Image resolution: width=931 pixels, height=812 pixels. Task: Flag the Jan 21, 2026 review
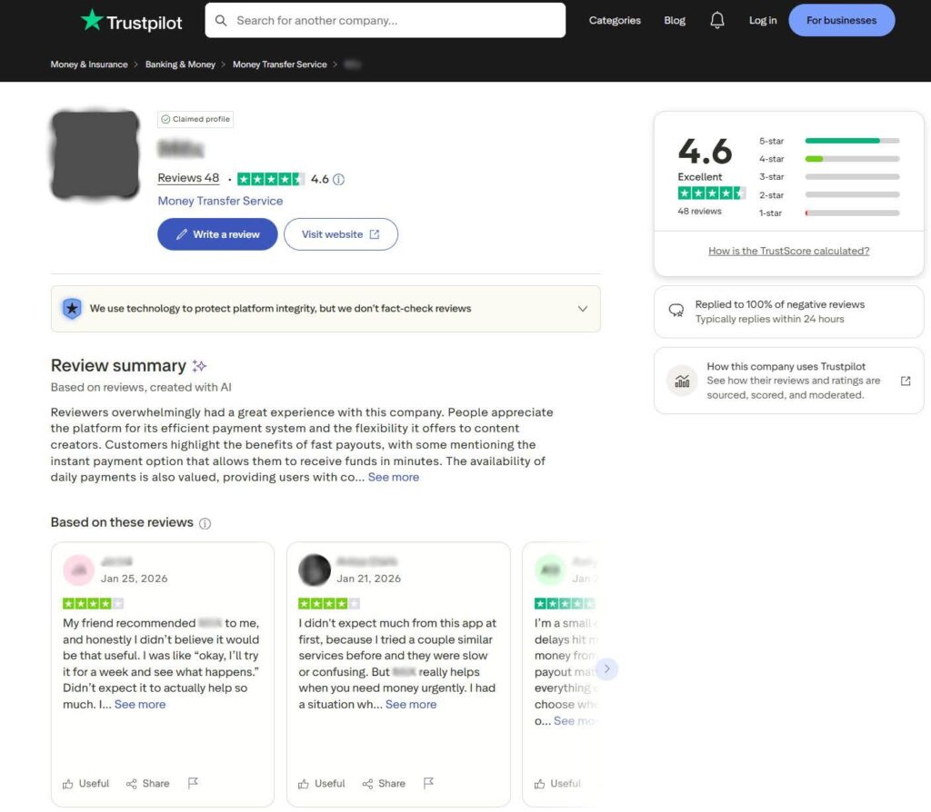pyautogui.click(x=428, y=783)
